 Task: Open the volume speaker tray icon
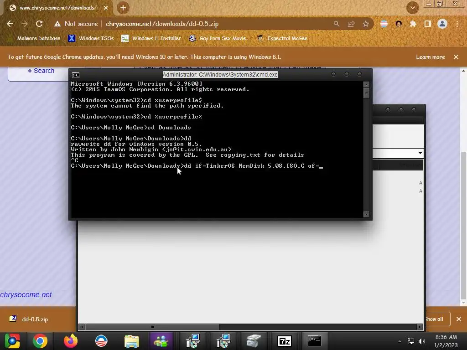(x=422, y=341)
